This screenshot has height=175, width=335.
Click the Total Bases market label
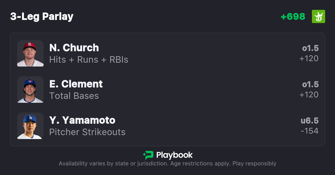[74, 96]
